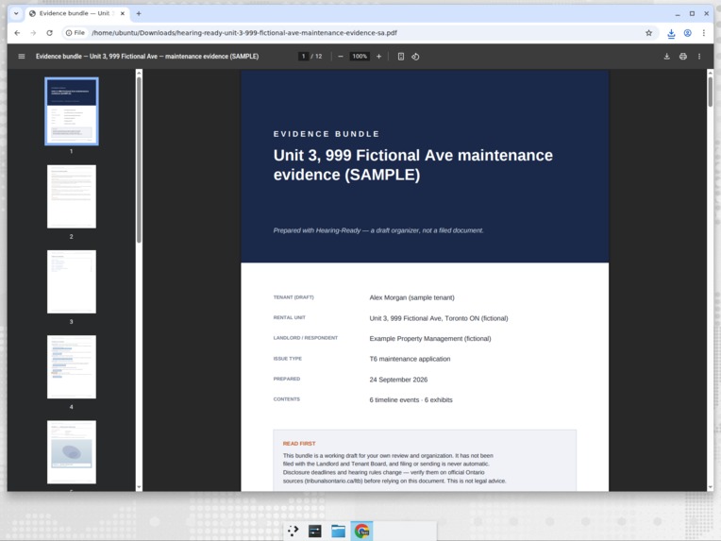Open a new browser tab
This screenshot has width=721, height=541.
pos(139,13)
